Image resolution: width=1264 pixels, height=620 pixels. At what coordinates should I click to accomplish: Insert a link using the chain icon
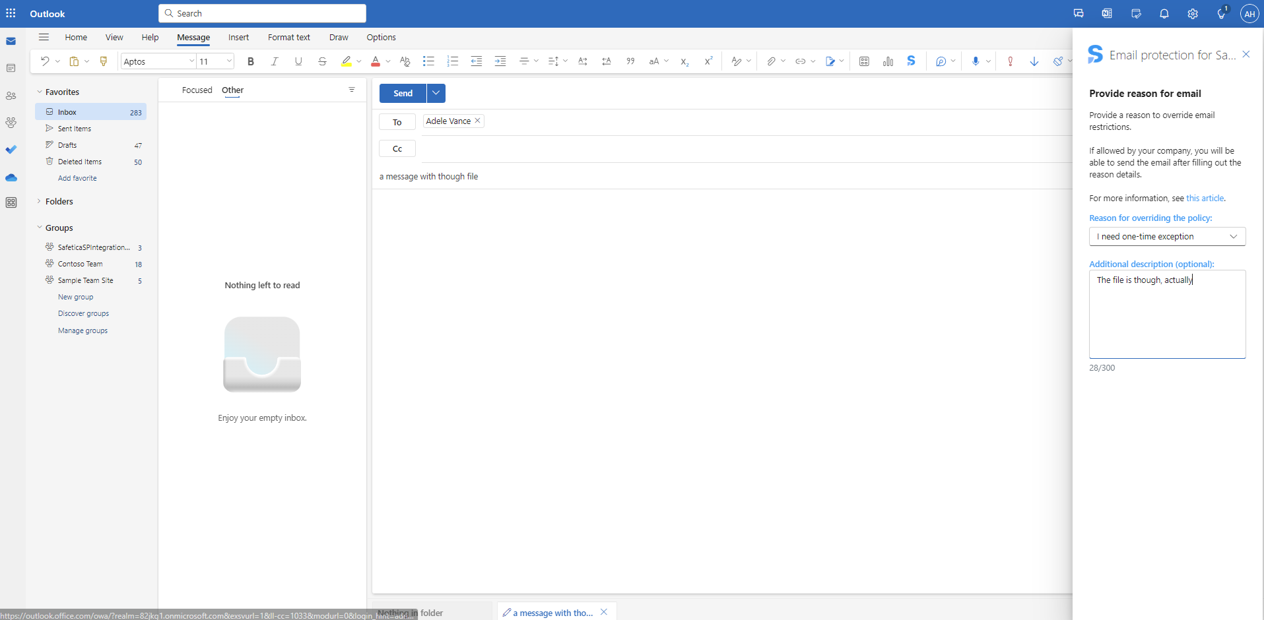800,61
